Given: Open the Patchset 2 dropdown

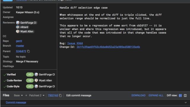Looking at the screenshot, I should click(37, 95).
